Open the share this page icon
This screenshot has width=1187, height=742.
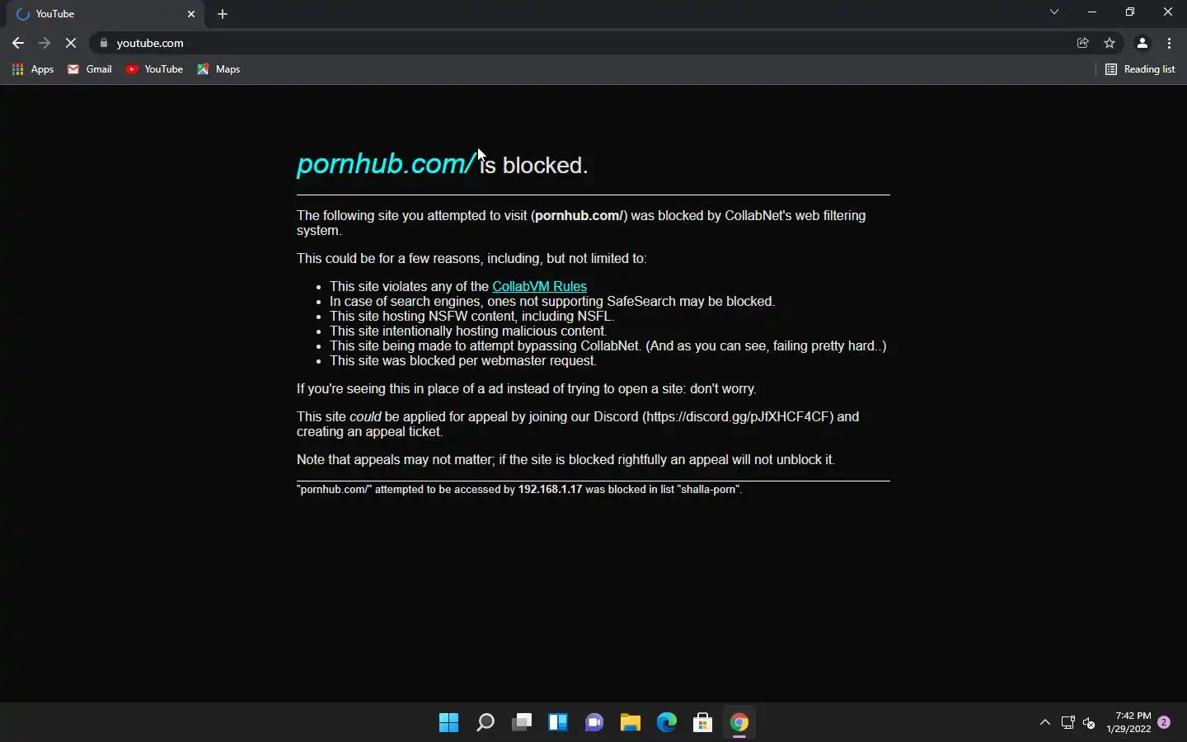click(1083, 43)
